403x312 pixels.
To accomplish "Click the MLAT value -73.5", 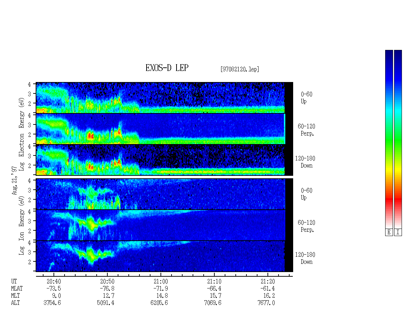I will point(54,288).
